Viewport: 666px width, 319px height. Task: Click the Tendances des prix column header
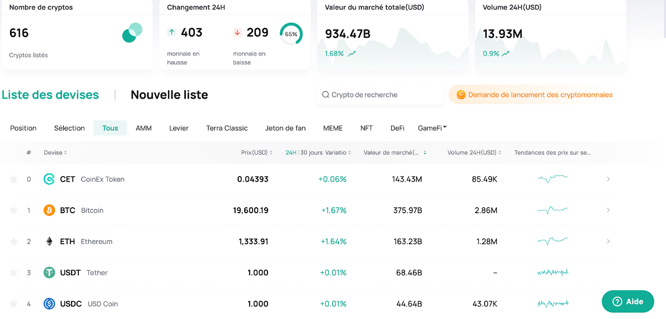[x=552, y=152]
